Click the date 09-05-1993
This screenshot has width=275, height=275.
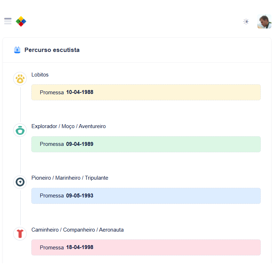(x=80, y=196)
